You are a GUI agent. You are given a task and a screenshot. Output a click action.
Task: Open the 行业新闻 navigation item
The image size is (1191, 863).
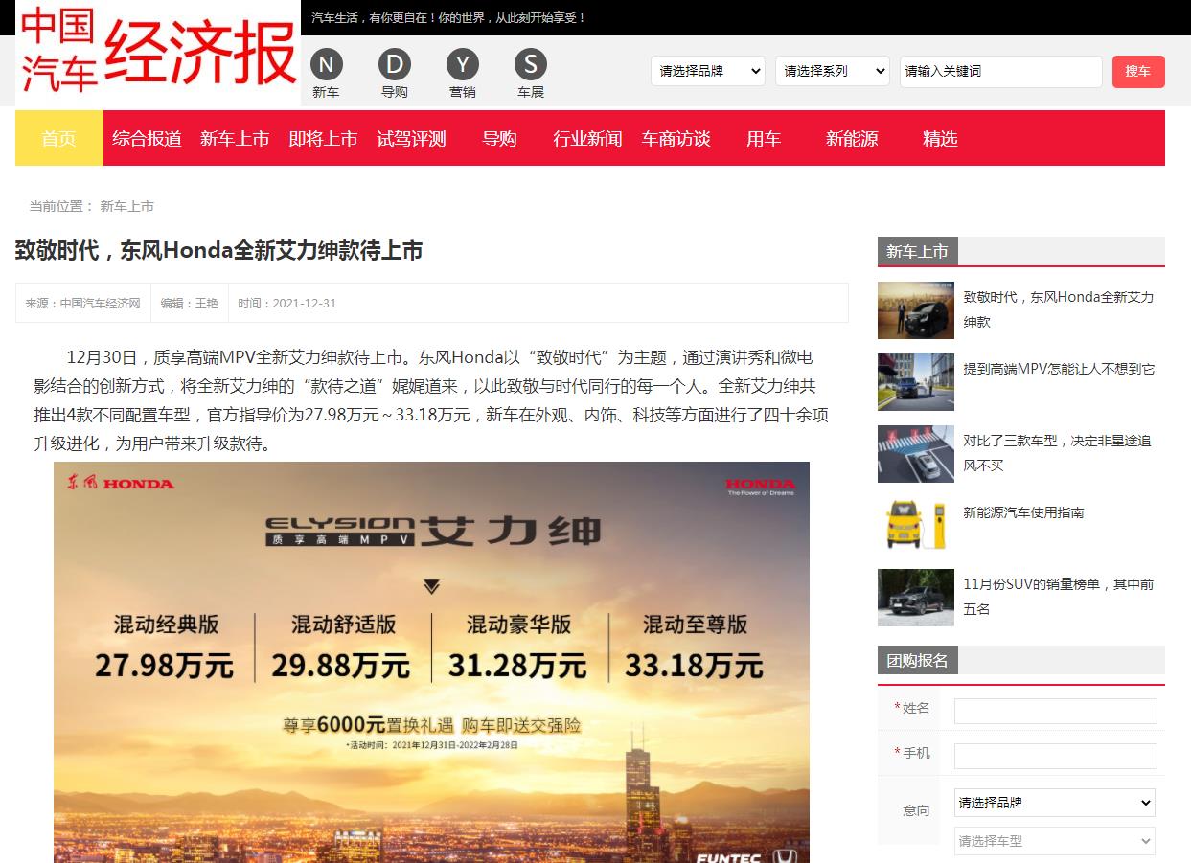(x=587, y=138)
